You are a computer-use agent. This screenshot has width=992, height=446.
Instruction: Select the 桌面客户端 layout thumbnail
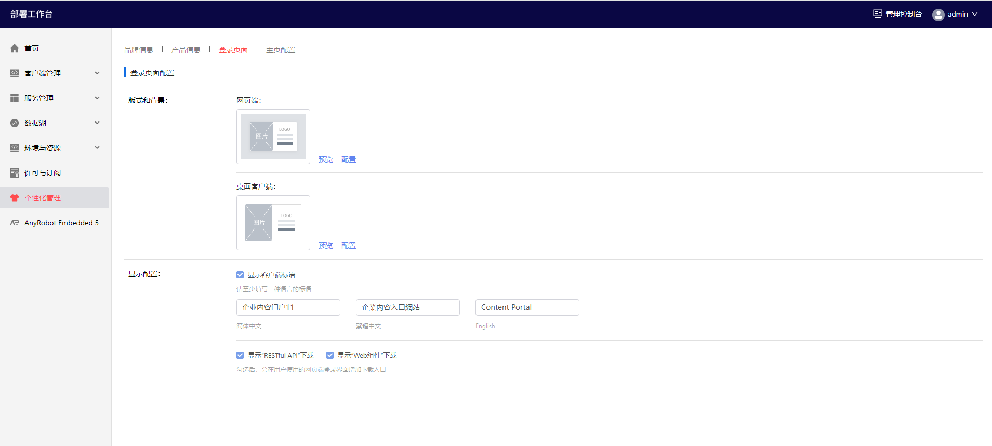point(273,223)
